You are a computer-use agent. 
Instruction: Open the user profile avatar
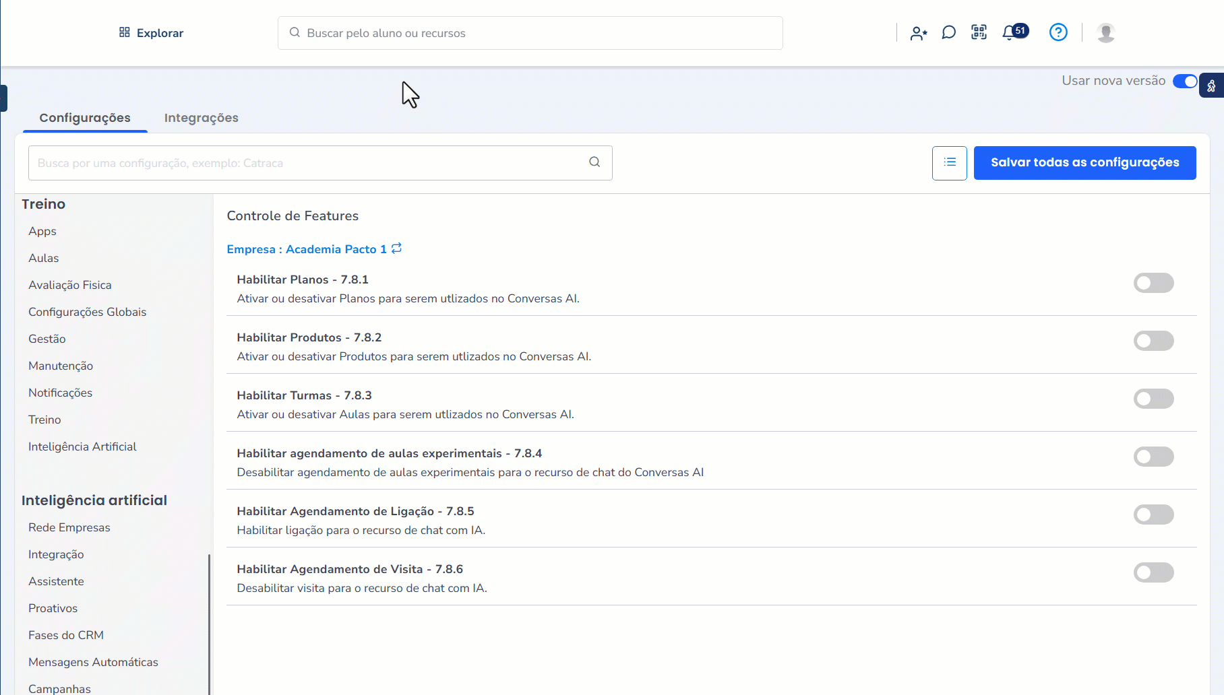(x=1105, y=32)
